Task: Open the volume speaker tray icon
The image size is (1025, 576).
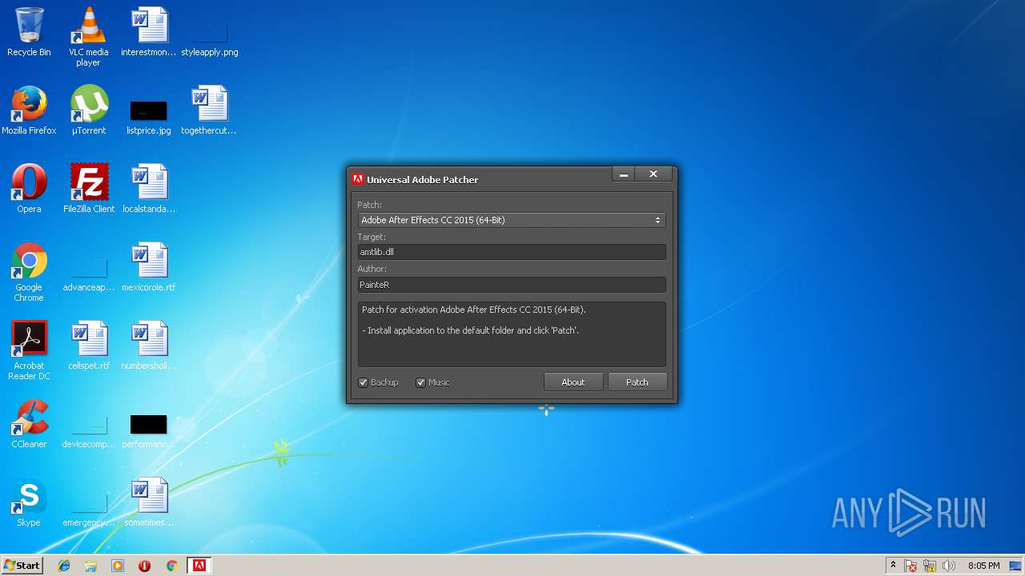Action: (949, 566)
